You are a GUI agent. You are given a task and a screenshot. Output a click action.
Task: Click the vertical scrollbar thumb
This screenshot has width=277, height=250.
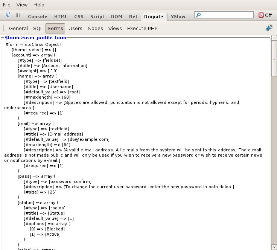tap(274, 58)
